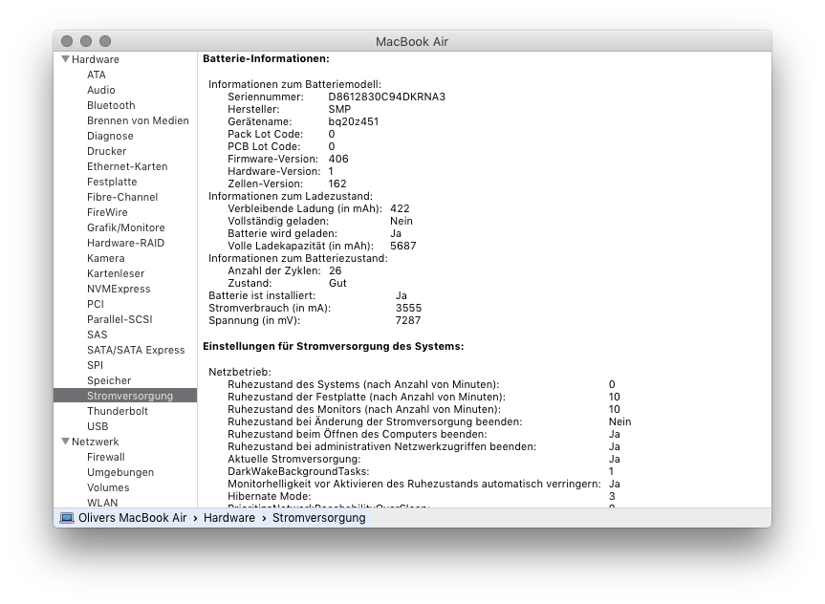Close the MacBook Air window
The height and width of the screenshot is (604, 825).
67,41
